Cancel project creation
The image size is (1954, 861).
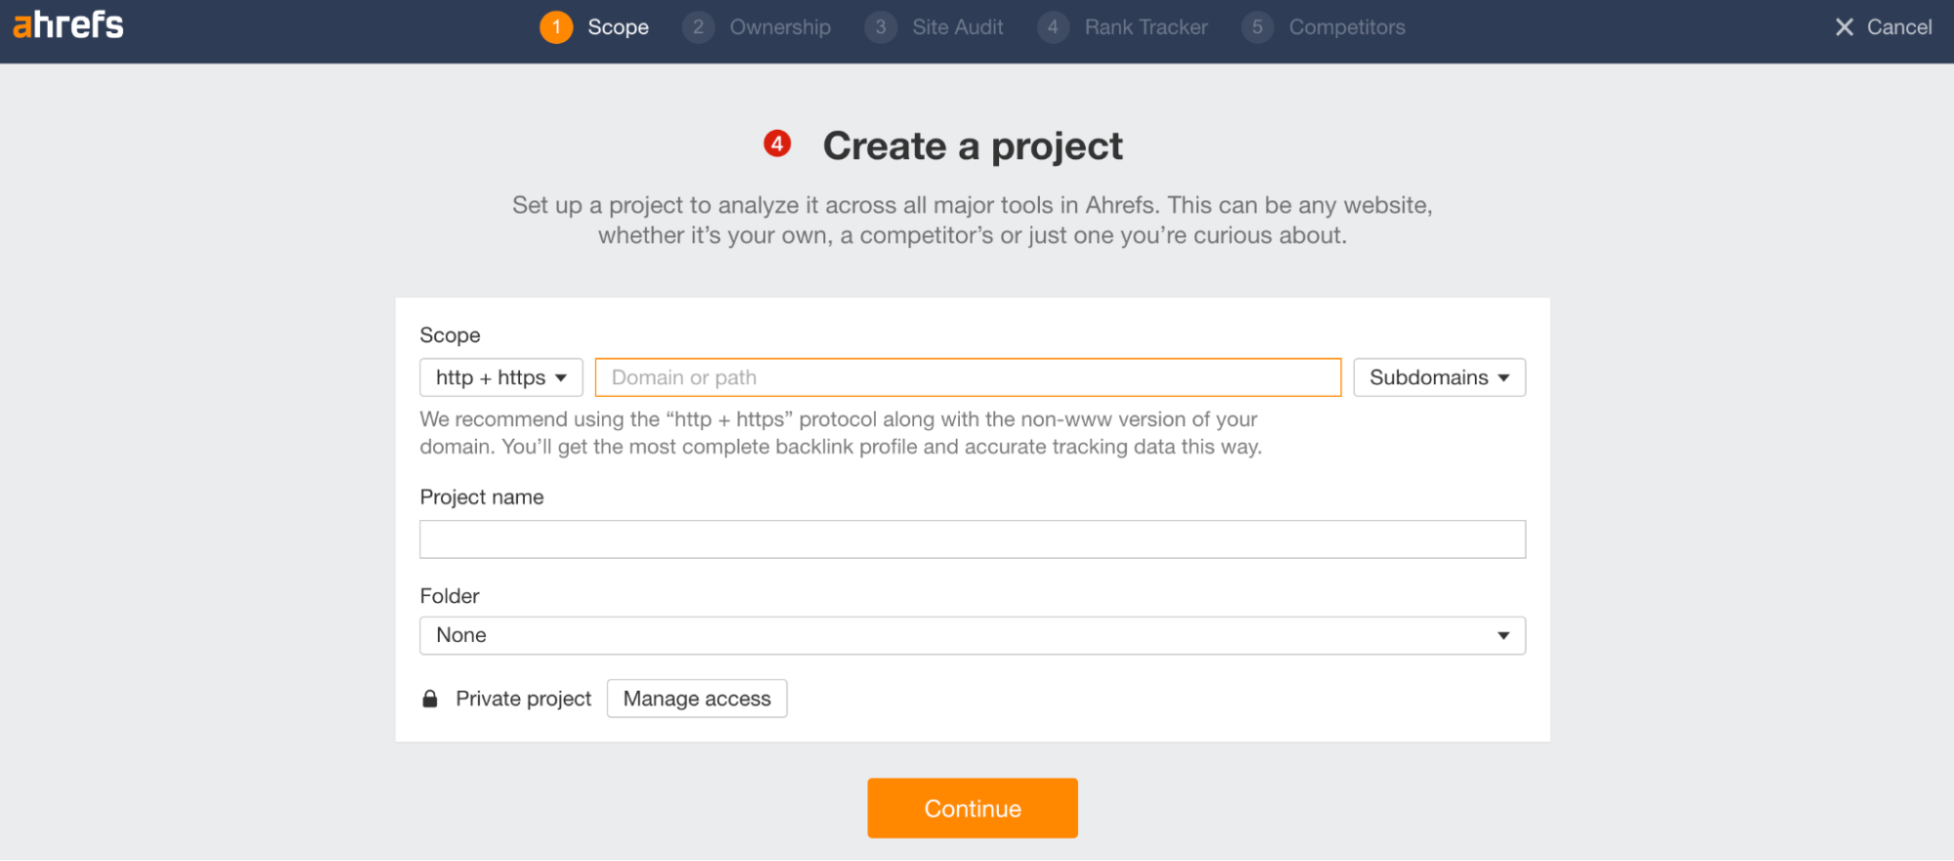[1883, 27]
